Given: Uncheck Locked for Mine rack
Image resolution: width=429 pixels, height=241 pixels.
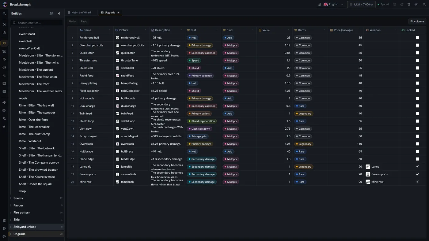Looking at the screenshot, I should (x=417, y=182).
